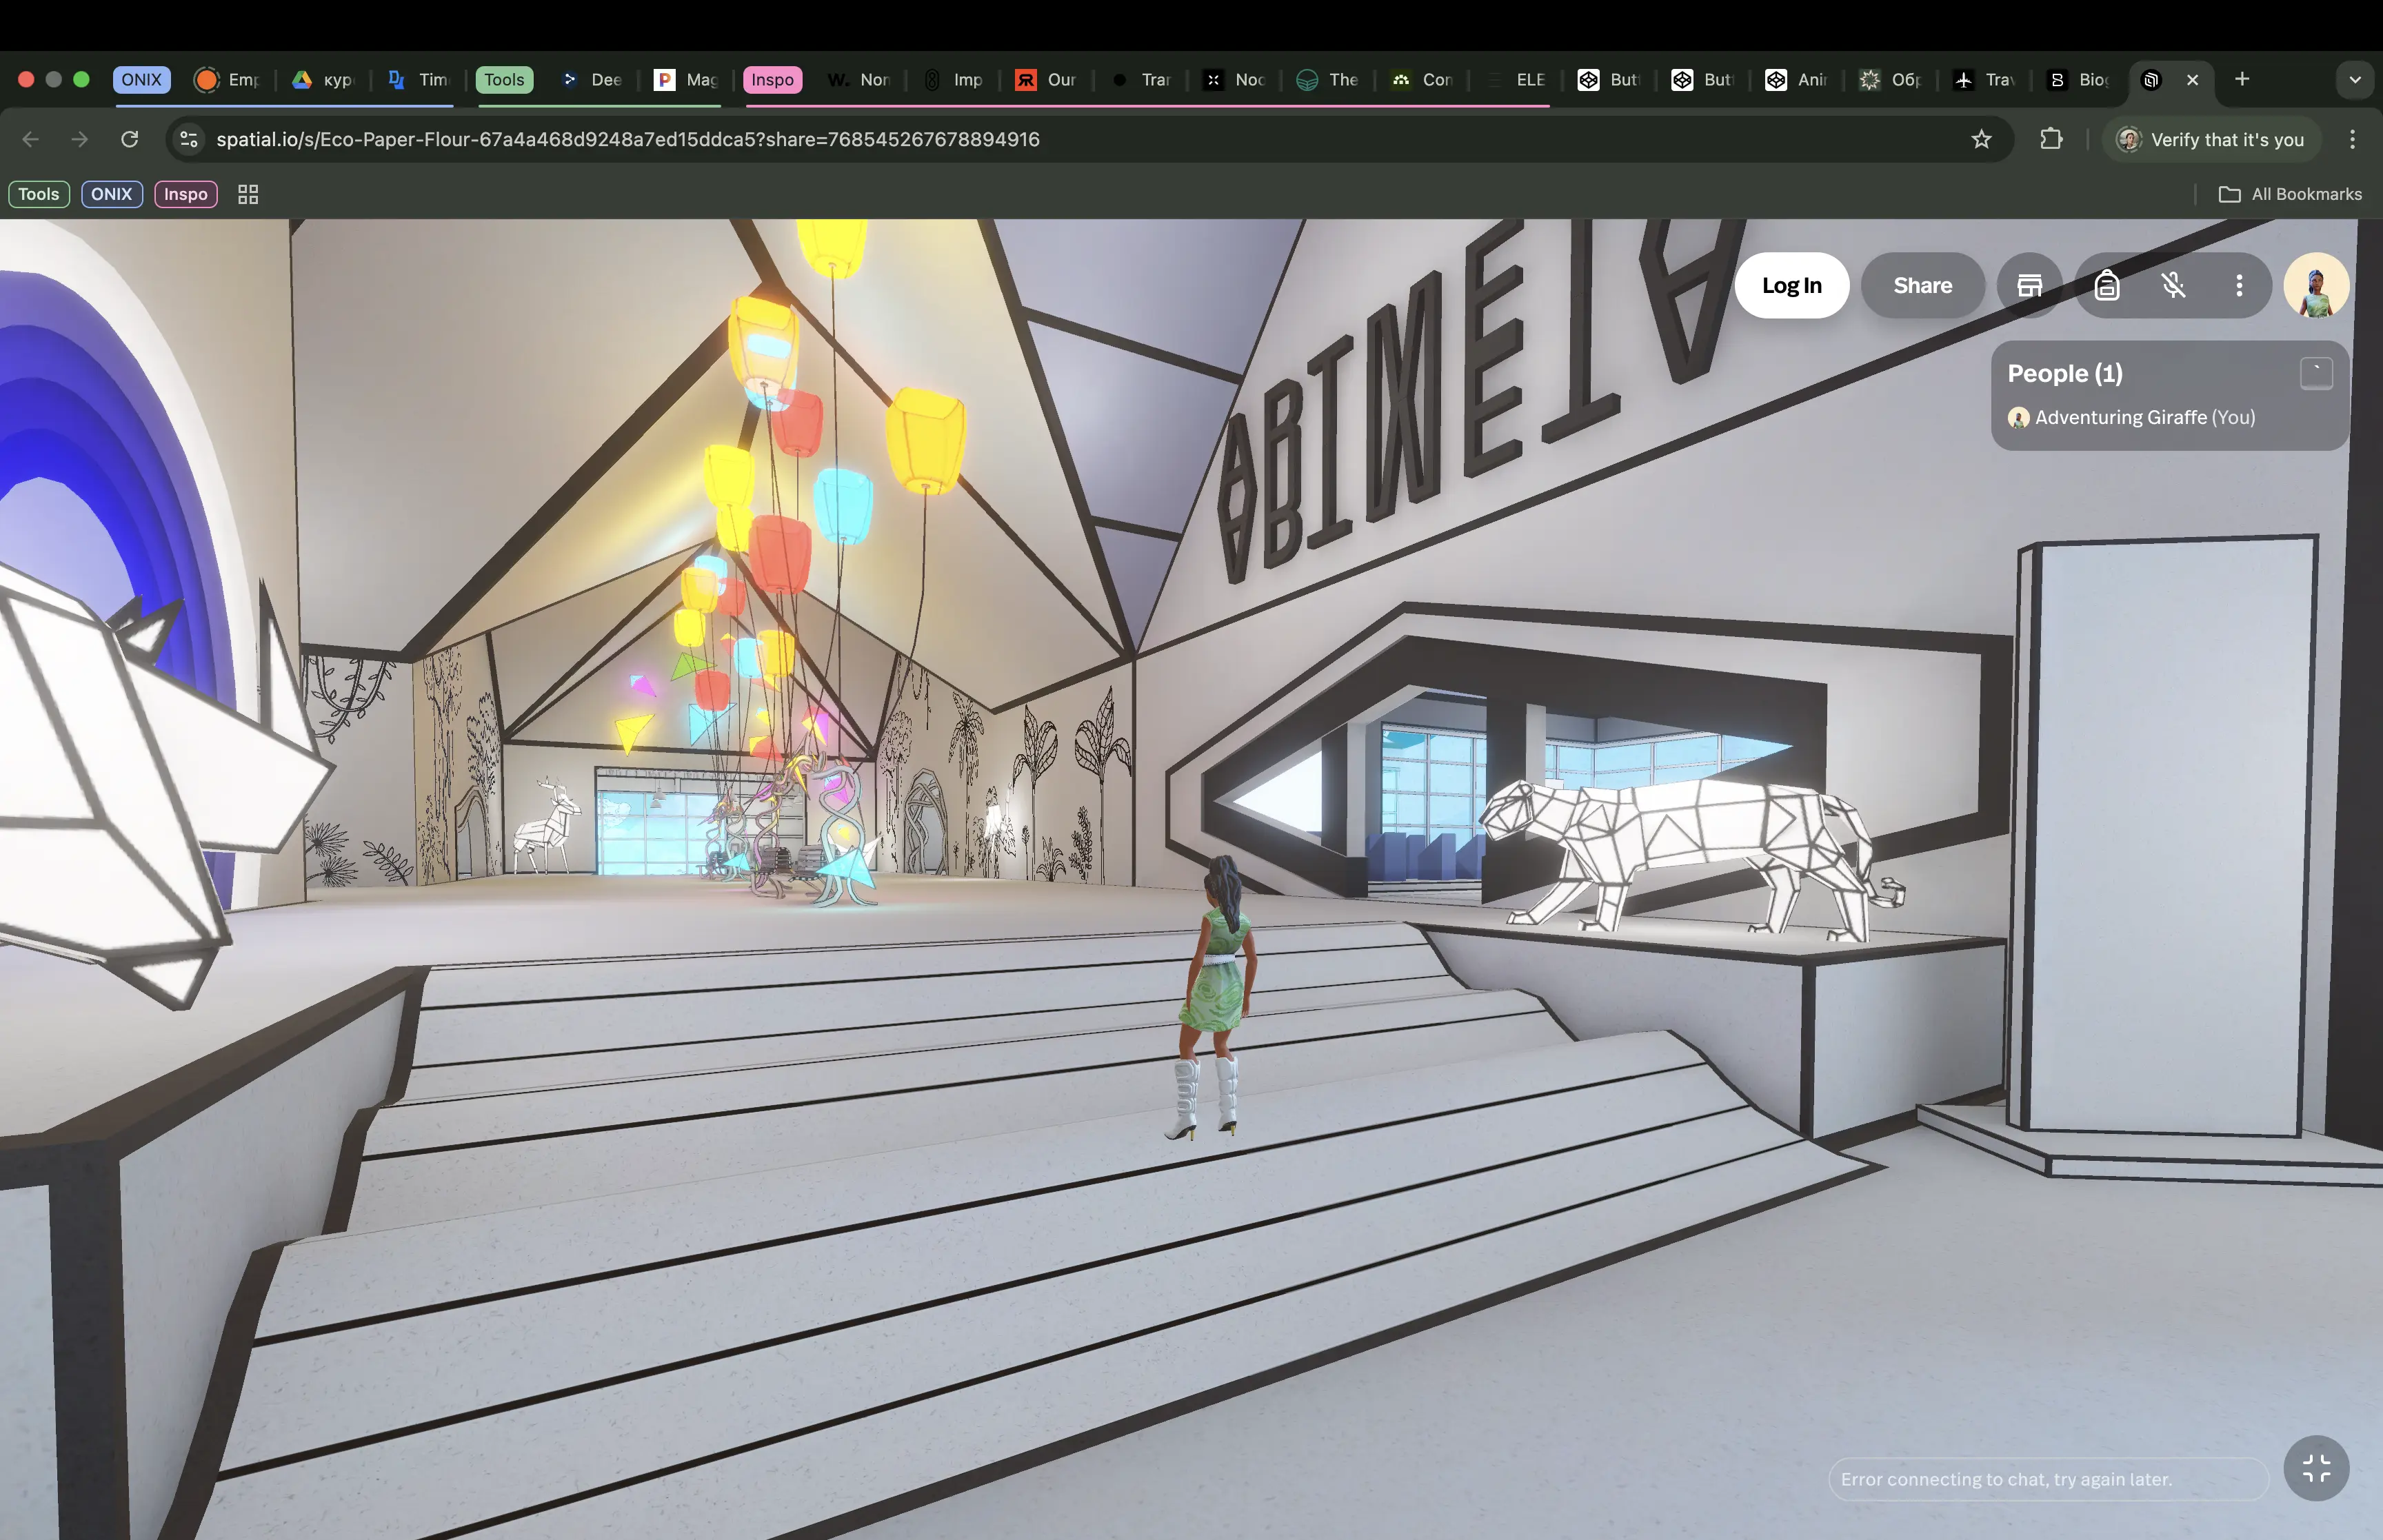2383x1540 pixels.
Task: Open the three-dot more options menu
Action: click(x=2239, y=286)
